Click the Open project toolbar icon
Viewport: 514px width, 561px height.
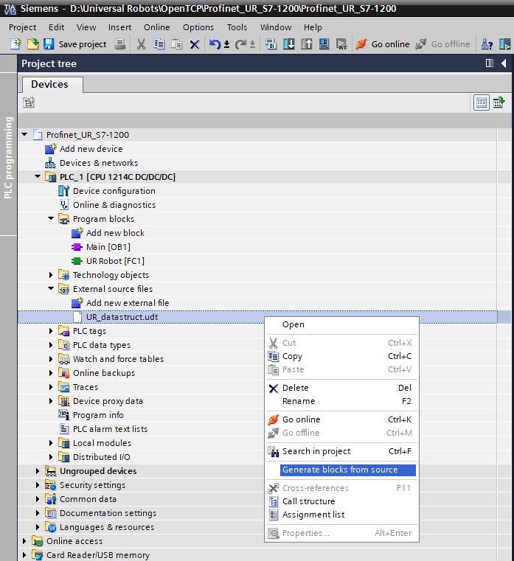33,44
